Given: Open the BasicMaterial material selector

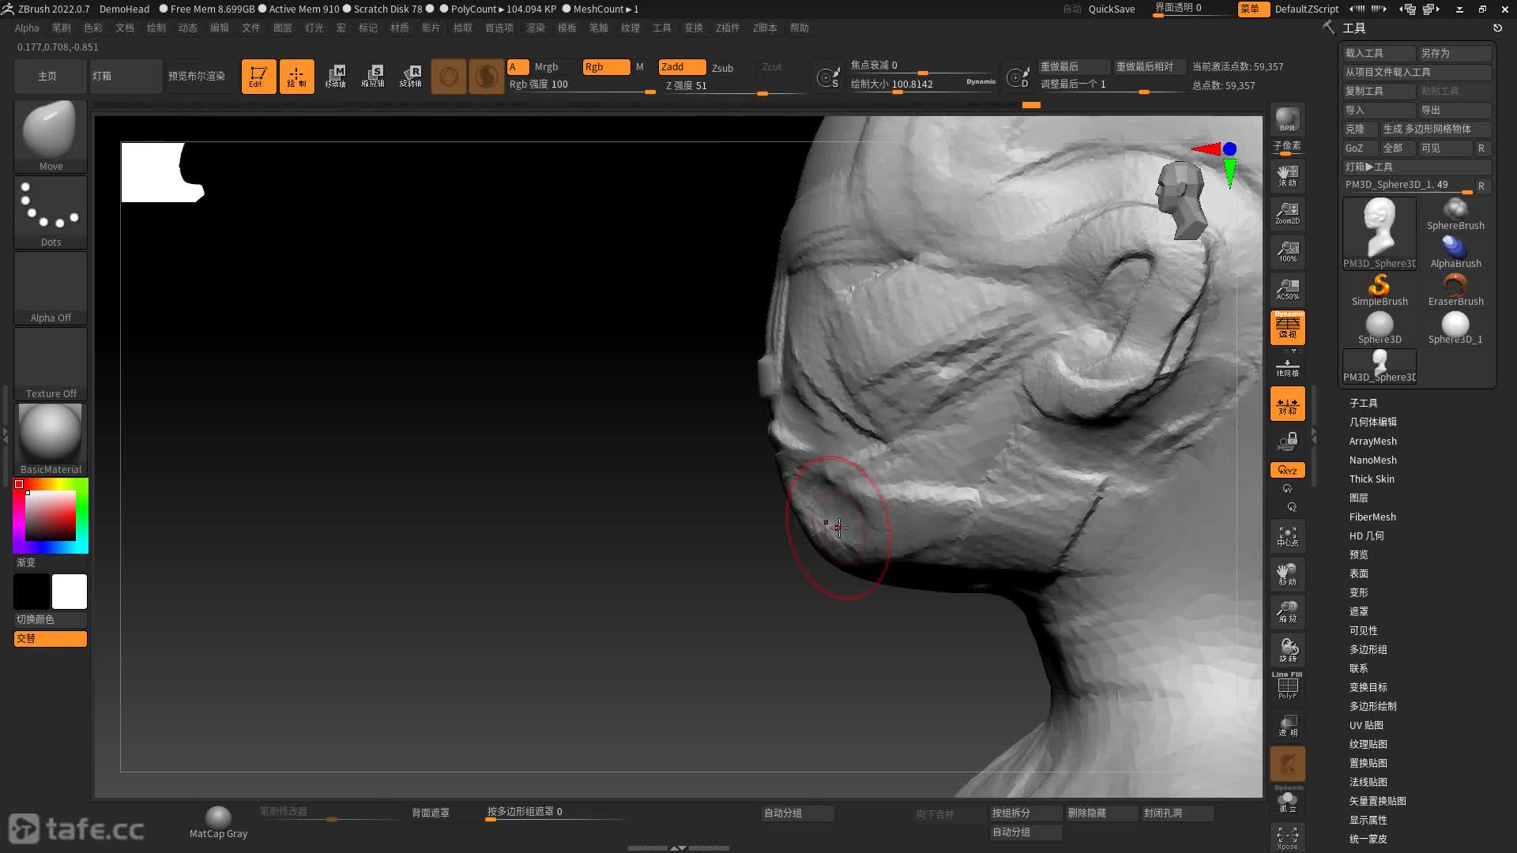Looking at the screenshot, I should pos(51,439).
